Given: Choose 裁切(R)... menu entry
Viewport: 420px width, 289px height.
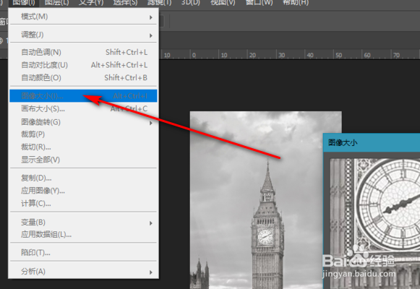Looking at the screenshot, I should coord(83,147).
